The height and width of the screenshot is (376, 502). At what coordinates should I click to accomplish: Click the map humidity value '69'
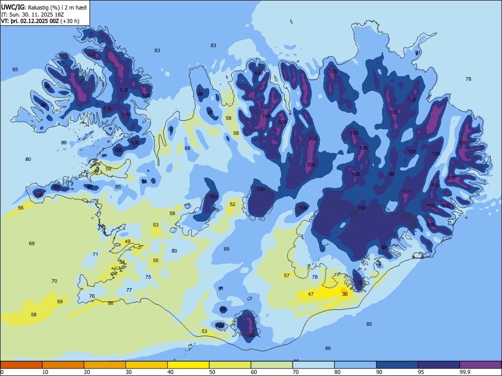coord(32,243)
